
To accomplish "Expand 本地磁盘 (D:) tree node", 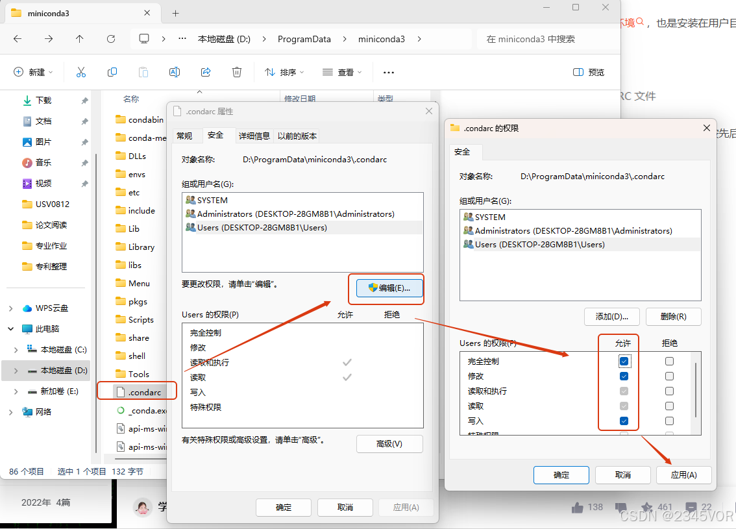I will (x=16, y=371).
